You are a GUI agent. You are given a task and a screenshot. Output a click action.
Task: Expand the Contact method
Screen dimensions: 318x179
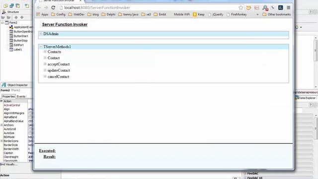[45, 58]
